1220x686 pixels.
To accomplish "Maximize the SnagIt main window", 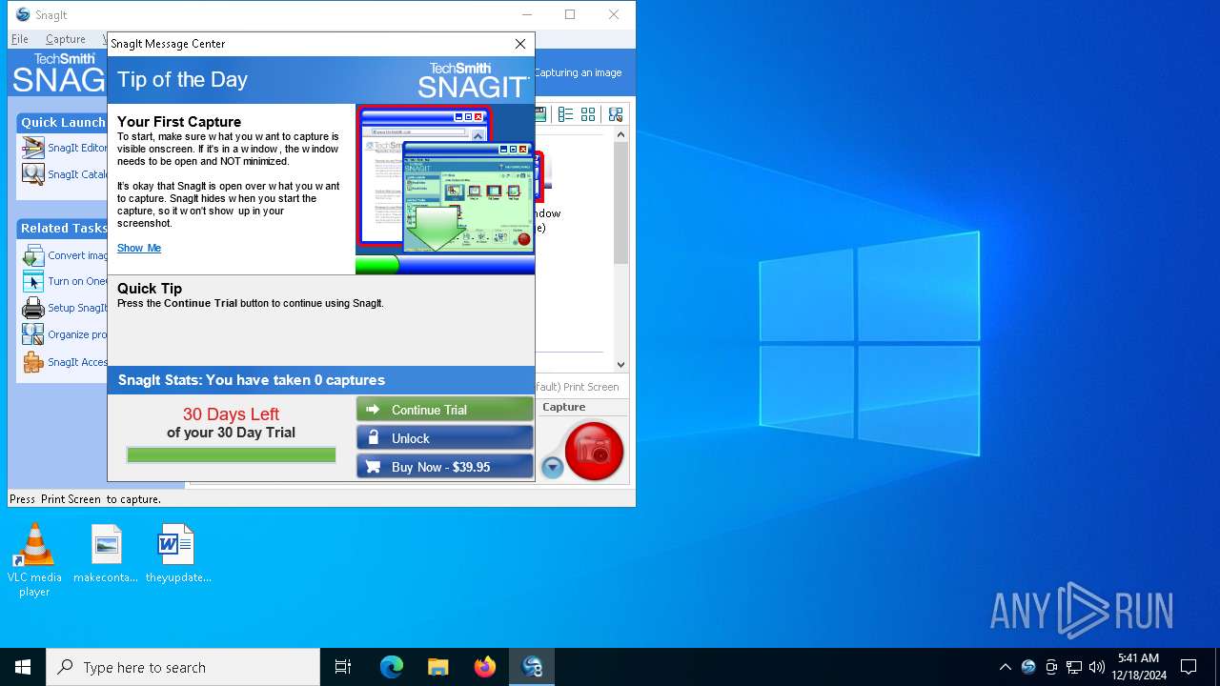I will (570, 14).
